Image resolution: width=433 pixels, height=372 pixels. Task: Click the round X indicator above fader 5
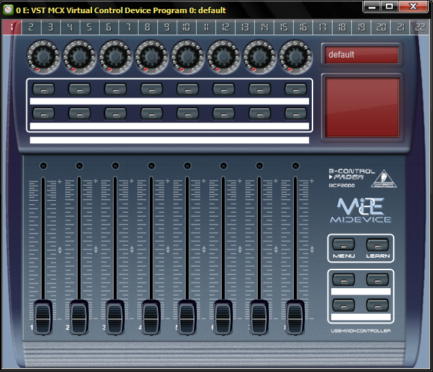point(188,166)
